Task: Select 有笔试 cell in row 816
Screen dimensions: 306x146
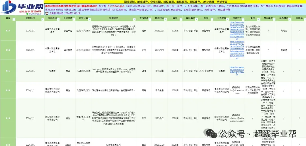Action: pyautogui.click(x=284, y=50)
